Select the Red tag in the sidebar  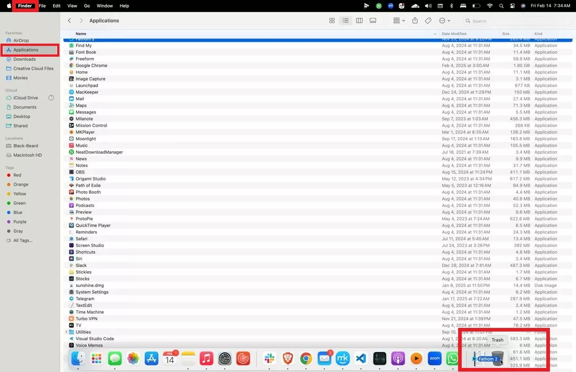click(17, 175)
